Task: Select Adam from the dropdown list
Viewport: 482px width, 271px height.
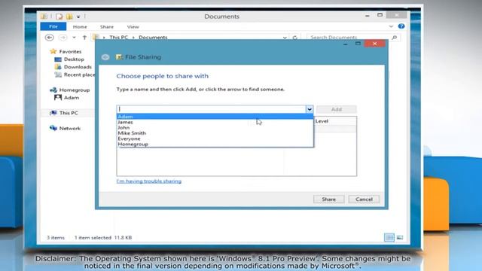Action: pyautogui.click(x=215, y=117)
